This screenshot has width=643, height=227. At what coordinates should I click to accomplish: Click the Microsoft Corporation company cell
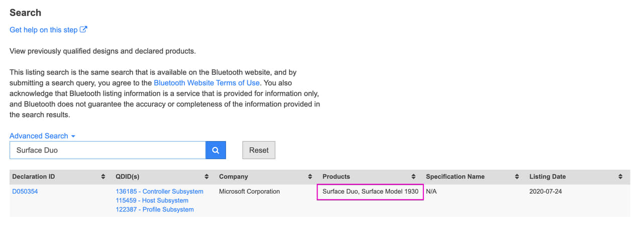click(x=249, y=191)
